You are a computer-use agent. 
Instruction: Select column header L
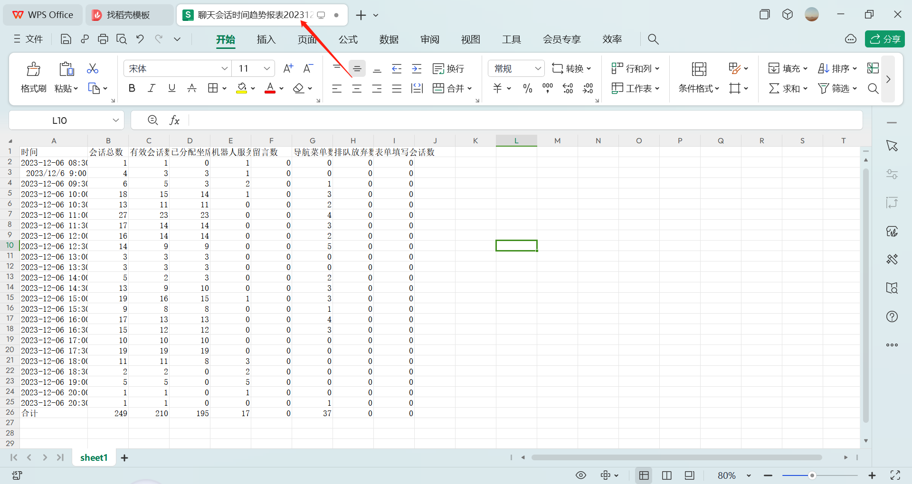[516, 140]
